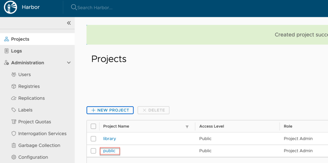Viewport: 328px width, 163px height.
Task: Open the library project link
Action: tap(110, 139)
